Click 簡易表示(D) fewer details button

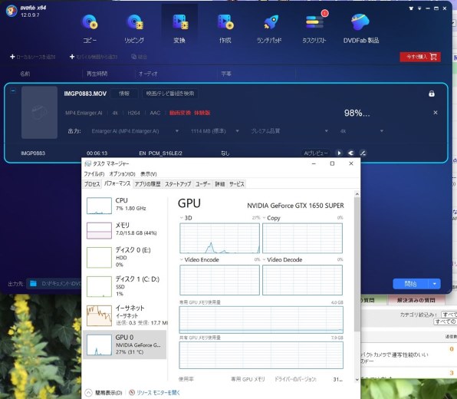(x=104, y=393)
